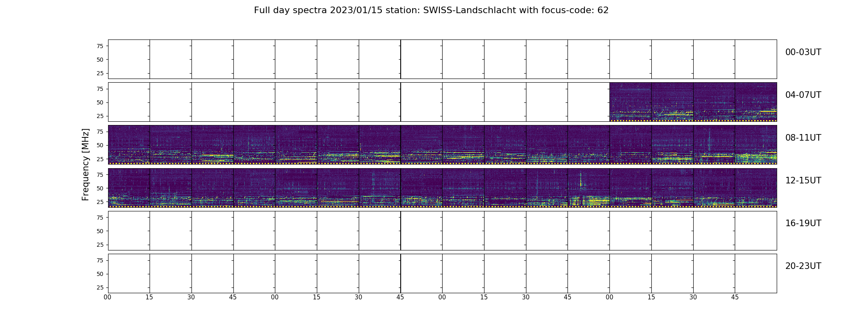863x329 pixels.
Task: Click the '25' tick of the 20-23UT row
Action: click(100, 287)
